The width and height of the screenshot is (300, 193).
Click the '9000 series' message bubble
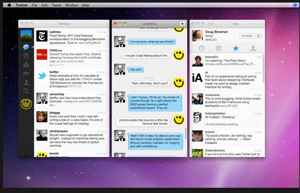[155, 103]
